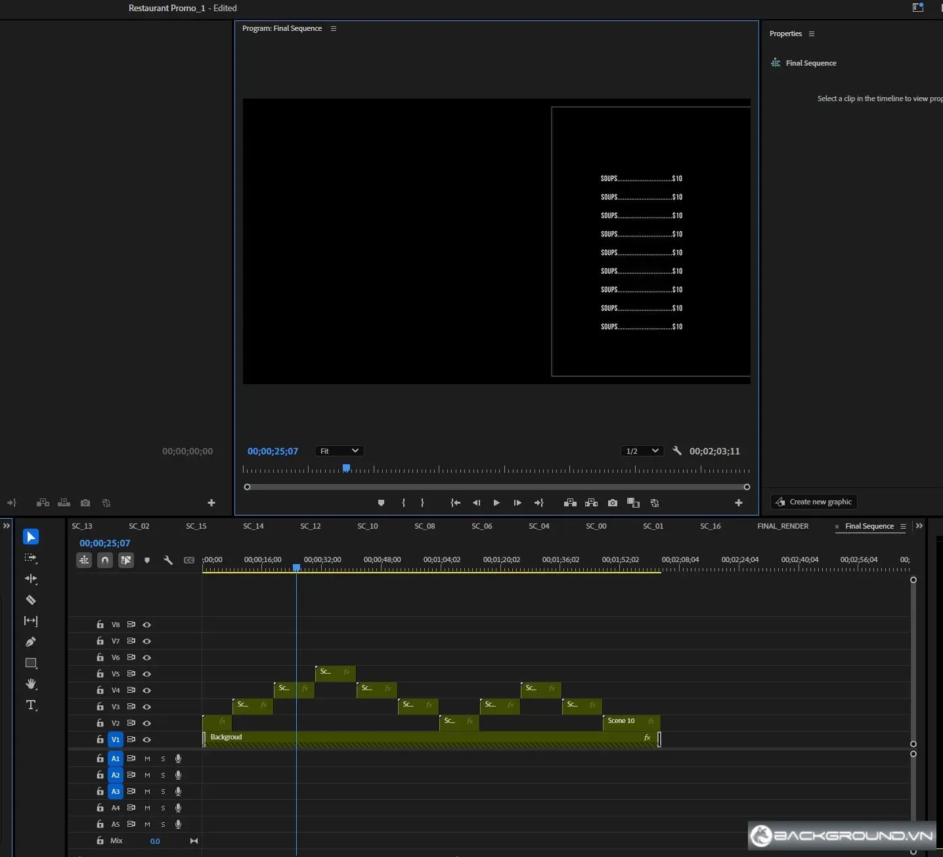Hide track V3 output eye
The image size is (943, 857).
[x=147, y=707]
